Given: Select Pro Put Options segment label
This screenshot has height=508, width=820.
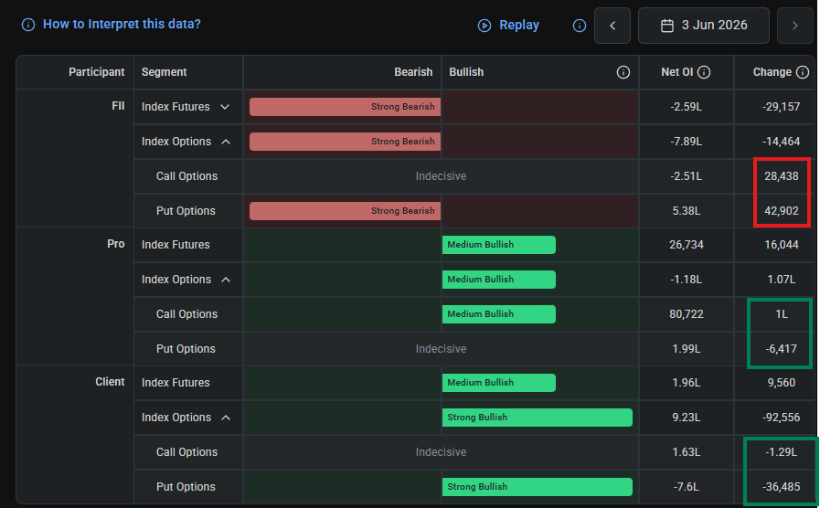Looking at the screenshot, I should [x=186, y=349].
